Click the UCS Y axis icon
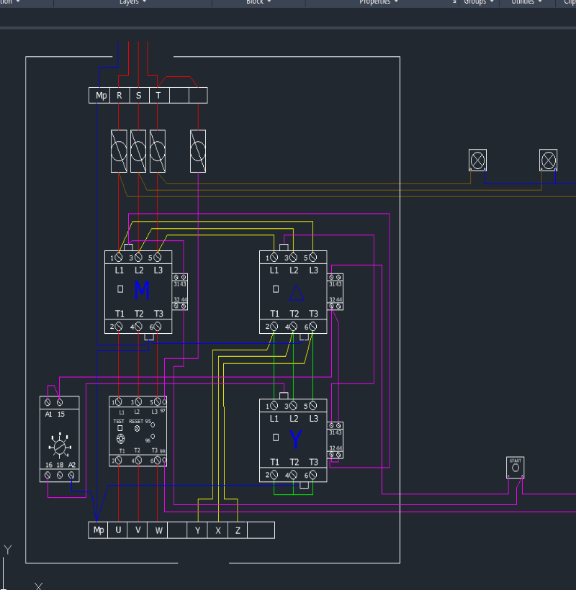 [x=8, y=551]
